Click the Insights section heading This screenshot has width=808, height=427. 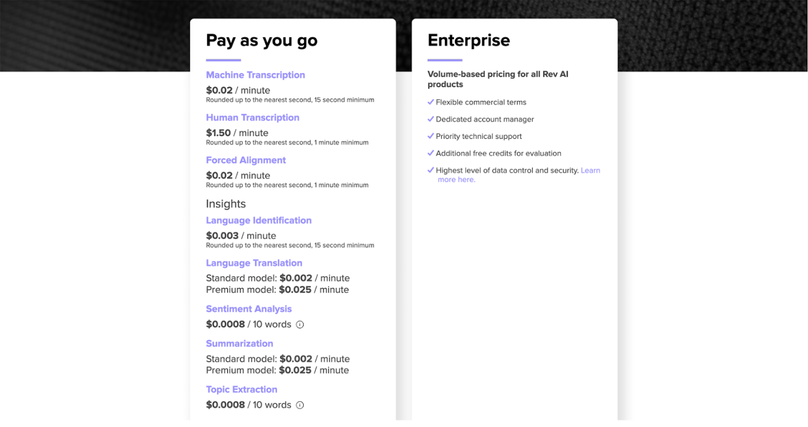226,204
